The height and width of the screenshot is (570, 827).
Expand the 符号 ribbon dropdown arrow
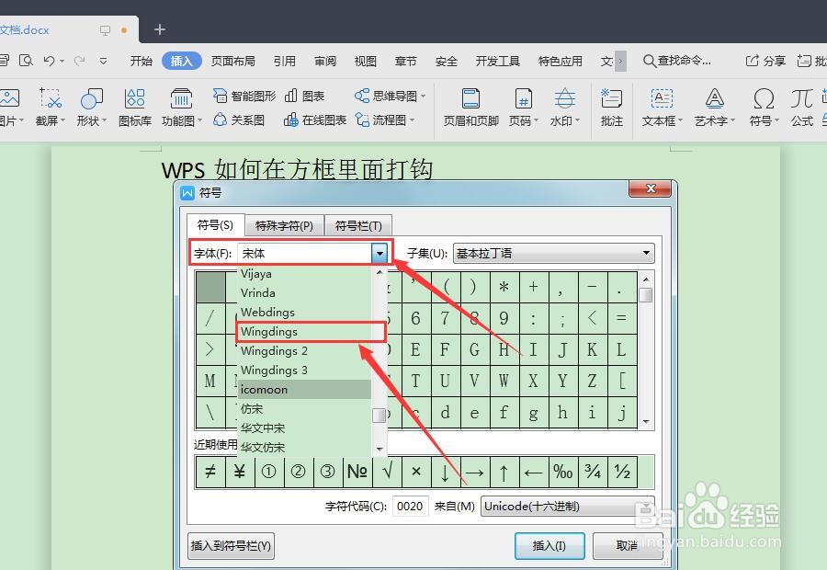776,120
